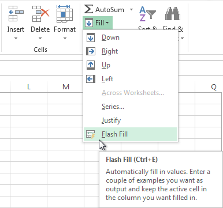Image resolution: width=223 pixels, height=208 pixels.
Task: Click the Insert label text
Action: (16, 29)
